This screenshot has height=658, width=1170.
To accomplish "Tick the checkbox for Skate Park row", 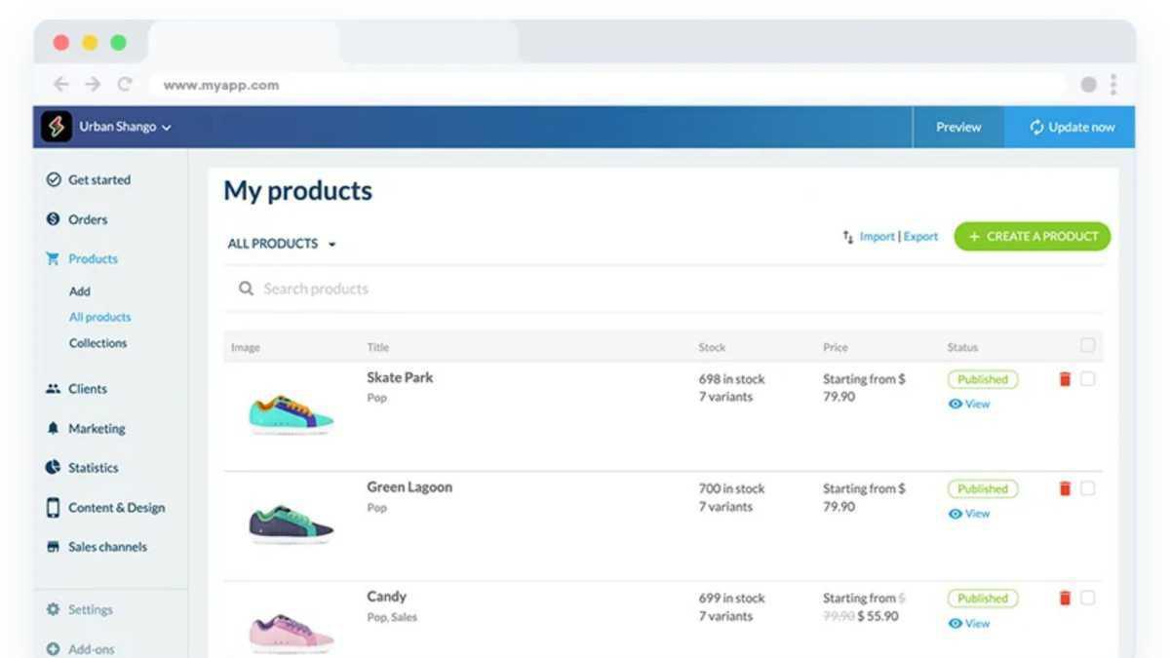I will pos(1087,379).
